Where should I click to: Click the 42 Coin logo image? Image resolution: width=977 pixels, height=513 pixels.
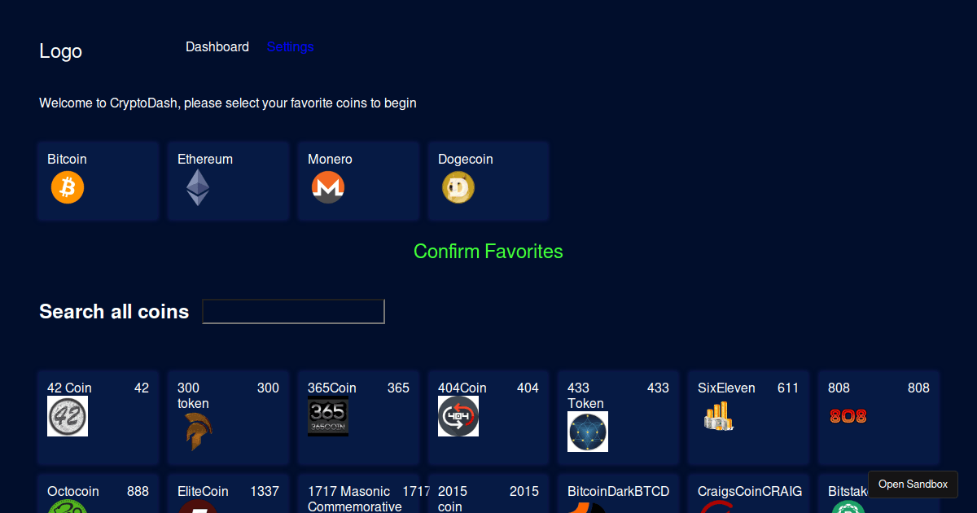click(x=68, y=416)
